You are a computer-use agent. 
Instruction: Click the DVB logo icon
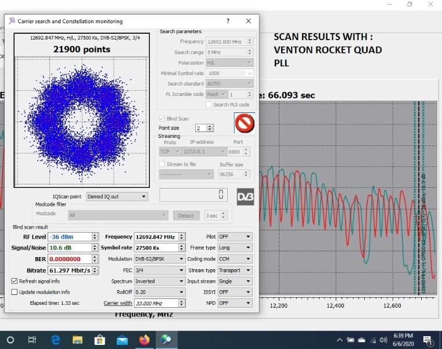(245, 197)
